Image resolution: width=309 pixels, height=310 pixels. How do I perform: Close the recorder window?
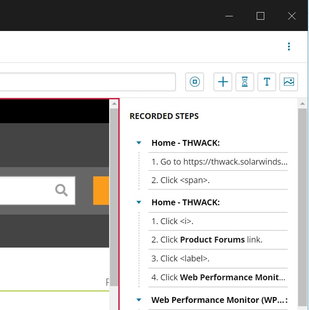[291, 16]
